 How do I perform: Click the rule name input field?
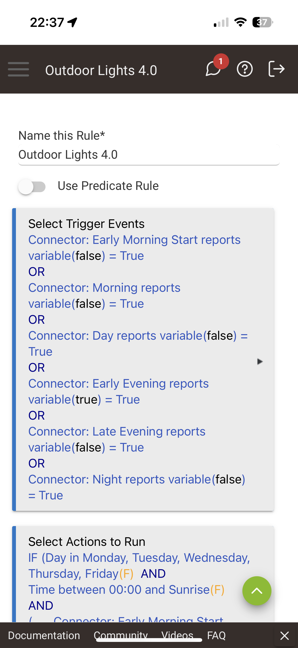[x=149, y=155]
